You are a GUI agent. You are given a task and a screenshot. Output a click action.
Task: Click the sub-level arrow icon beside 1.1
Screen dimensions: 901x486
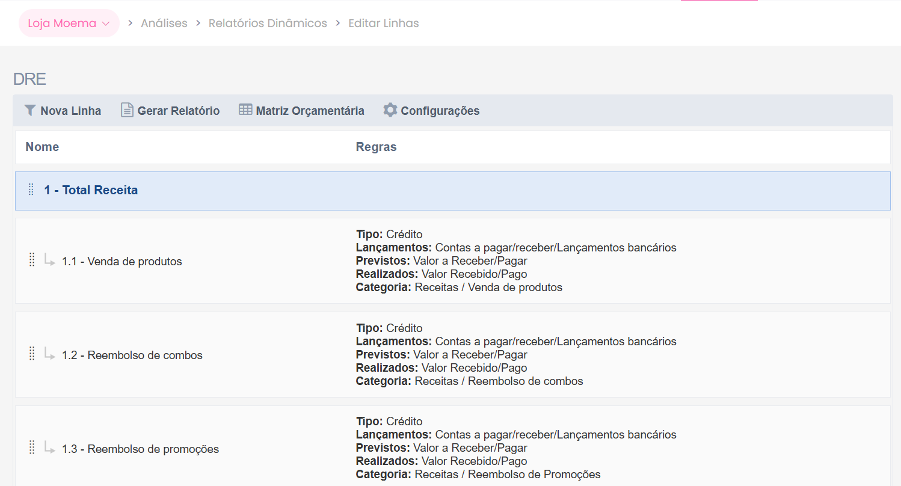[x=50, y=260]
